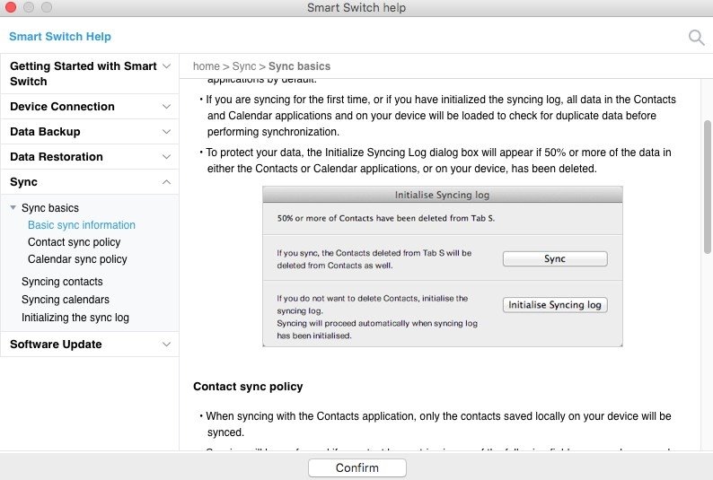The width and height of the screenshot is (713, 480).
Task: Expand the Device Connection section chevron
Action: pos(166,107)
